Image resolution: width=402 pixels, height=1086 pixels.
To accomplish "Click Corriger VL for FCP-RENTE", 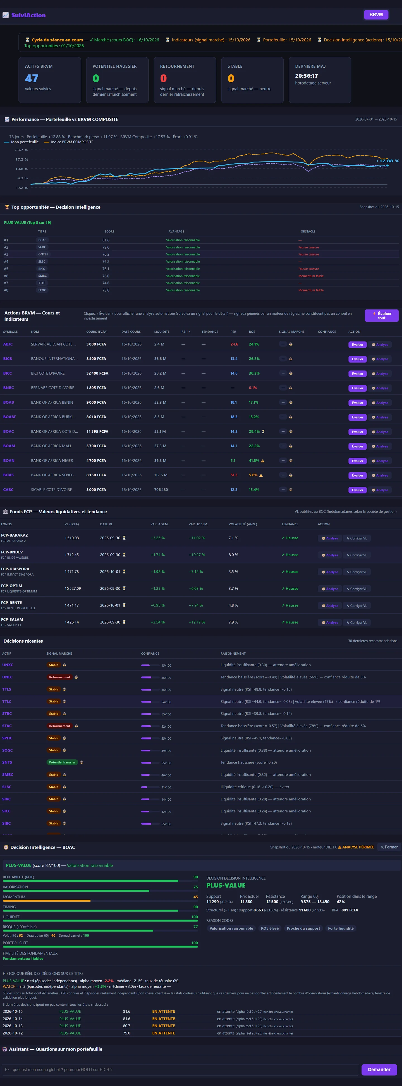I will tap(356, 606).
